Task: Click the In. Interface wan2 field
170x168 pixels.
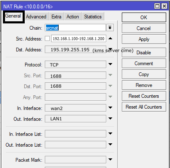Action: (x=75, y=108)
